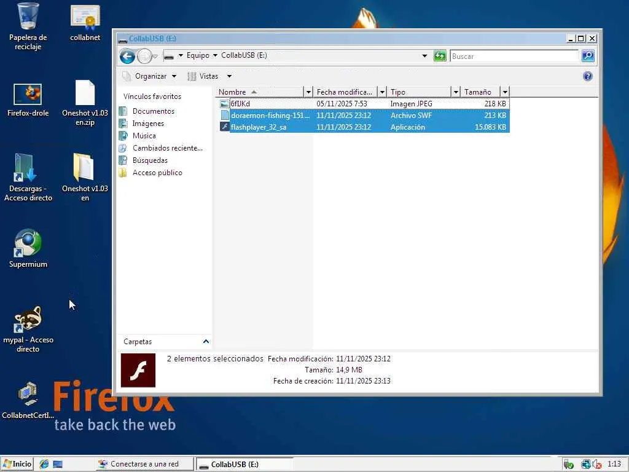The width and height of the screenshot is (629, 472).
Task: Select the 6fIJKd file name
Action: (240, 103)
